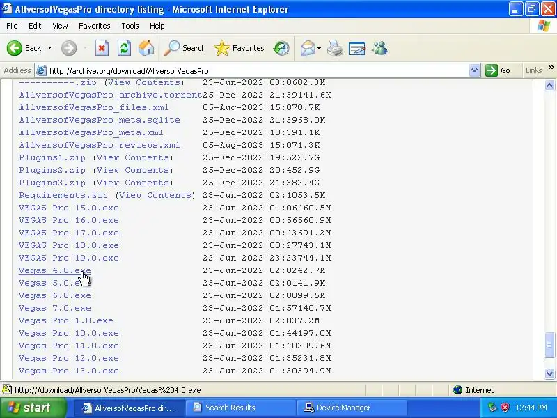Download Vegas 7.0.exe
This screenshot has width=557, height=418.
click(x=55, y=308)
